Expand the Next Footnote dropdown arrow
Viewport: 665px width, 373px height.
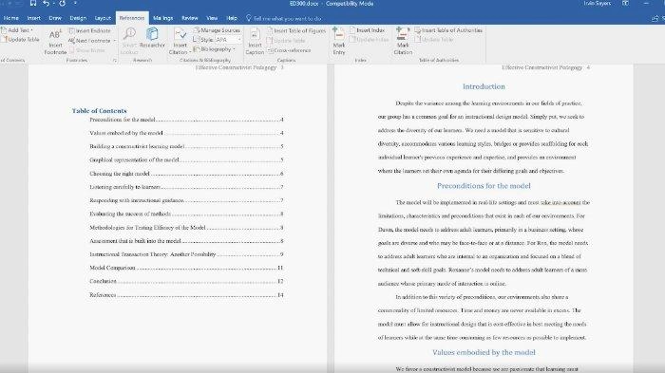coord(115,41)
